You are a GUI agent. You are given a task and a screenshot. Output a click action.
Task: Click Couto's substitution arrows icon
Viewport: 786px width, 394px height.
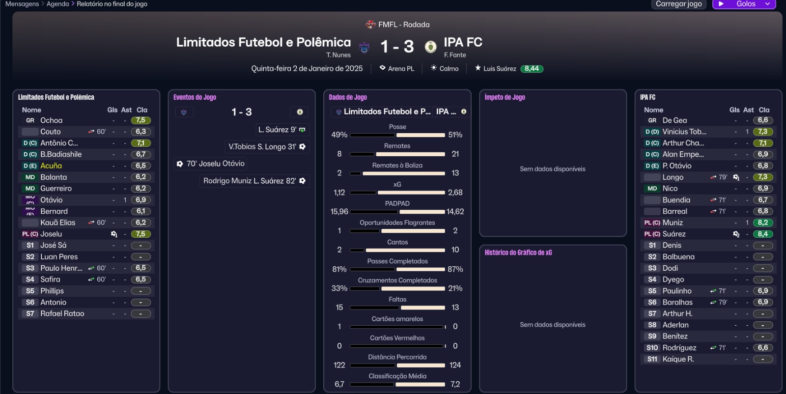(x=91, y=132)
